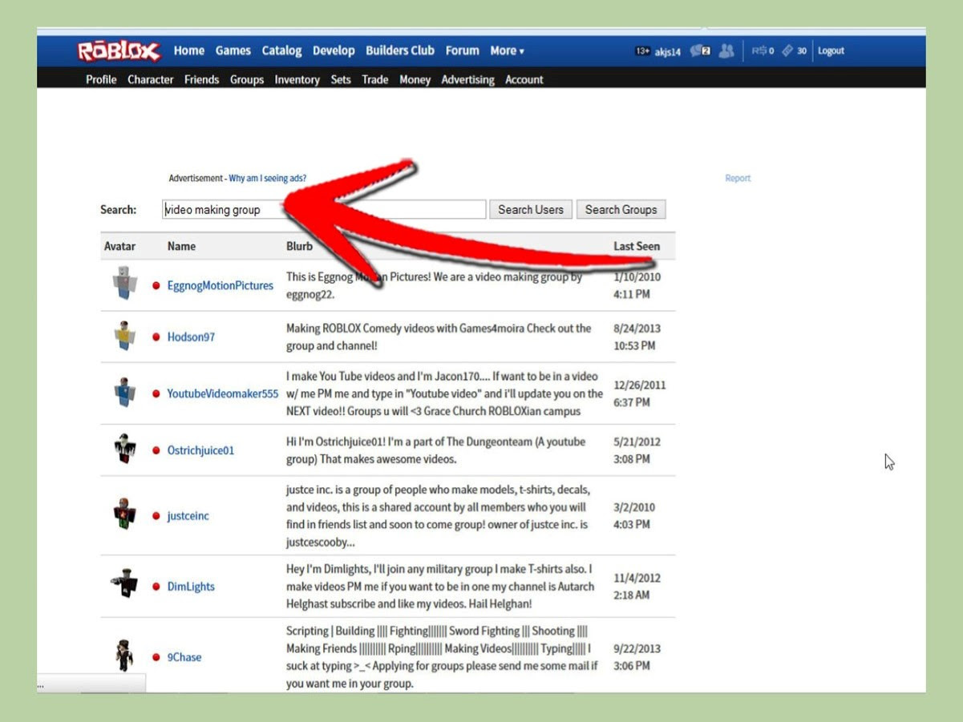963x722 pixels.
Task: Open 9Chase avatar thumbnail
Action: tap(124, 655)
